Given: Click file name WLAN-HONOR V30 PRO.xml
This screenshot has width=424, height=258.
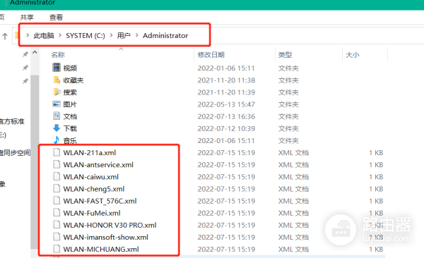Looking at the screenshot, I should coord(110,225).
